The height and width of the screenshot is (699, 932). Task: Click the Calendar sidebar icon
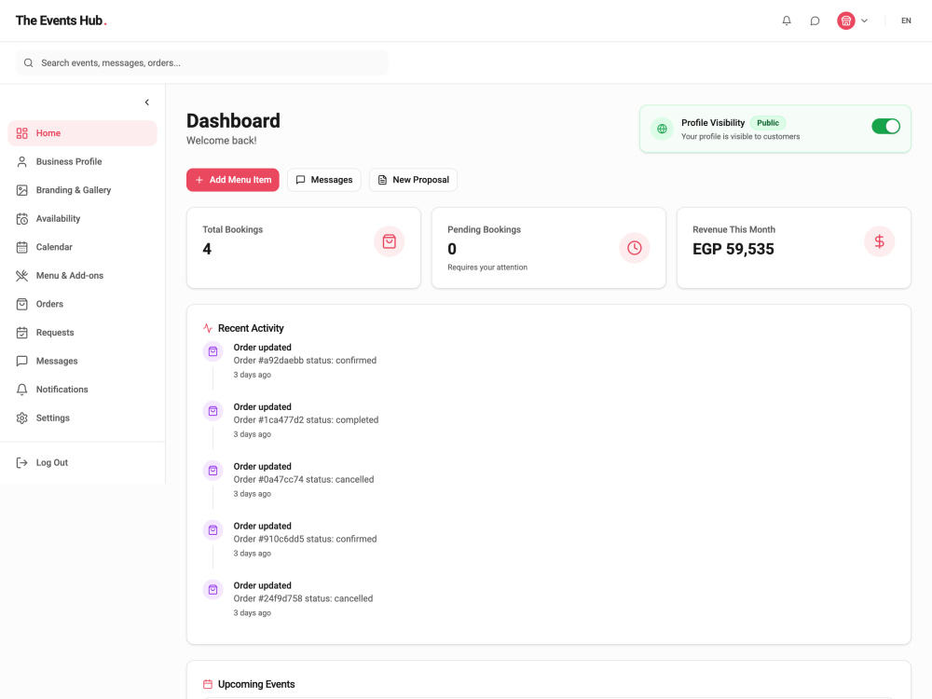coord(22,247)
